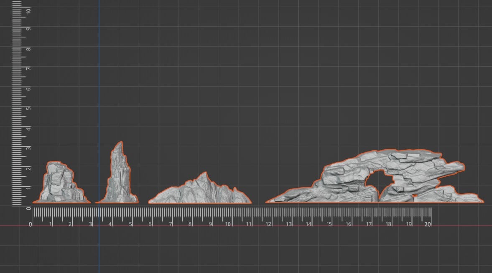The width and height of the screenshot is (492, 273).
Task: Click the peak of the spire rock
Action: pyautogui.click(x=120, y=142)
